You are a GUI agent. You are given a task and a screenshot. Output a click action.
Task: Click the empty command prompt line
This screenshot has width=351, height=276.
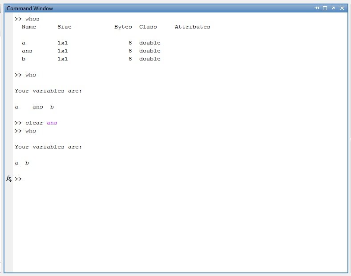point(179,179)
